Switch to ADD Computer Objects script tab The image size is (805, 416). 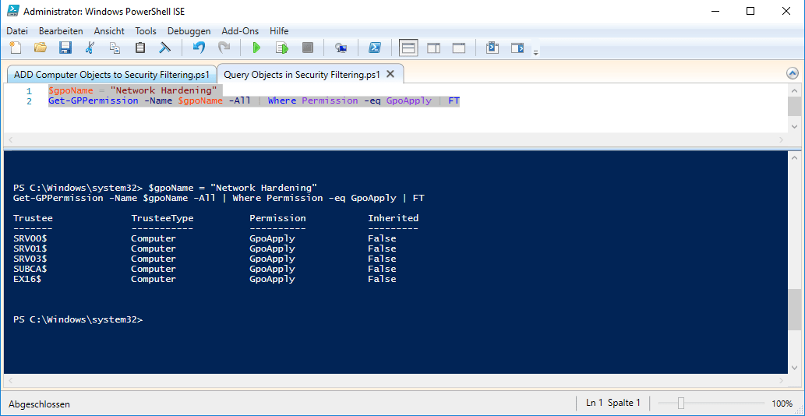pos(111,75)
